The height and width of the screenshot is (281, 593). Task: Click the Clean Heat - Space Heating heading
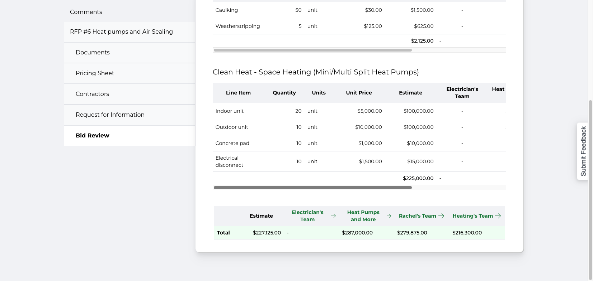click(x=316, y=72)
